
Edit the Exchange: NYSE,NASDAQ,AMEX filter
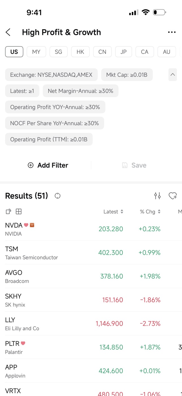pos(51,75)
